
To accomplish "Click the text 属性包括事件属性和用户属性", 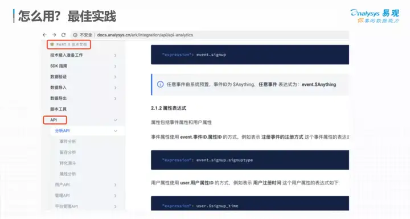I will point(181,122).
